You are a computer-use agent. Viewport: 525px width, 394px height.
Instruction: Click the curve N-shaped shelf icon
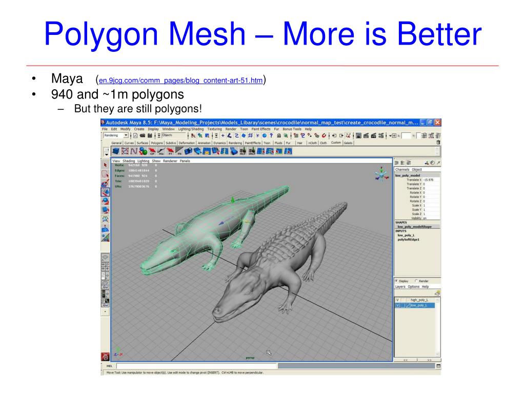click(134, 151)
